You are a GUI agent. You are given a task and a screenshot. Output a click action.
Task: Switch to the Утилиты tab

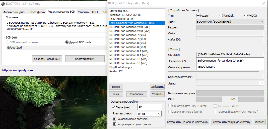coord(84,12)
